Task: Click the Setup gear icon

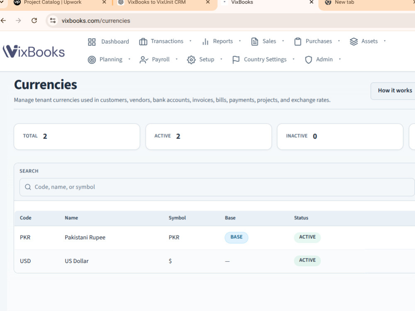Action: click(191, 60)
